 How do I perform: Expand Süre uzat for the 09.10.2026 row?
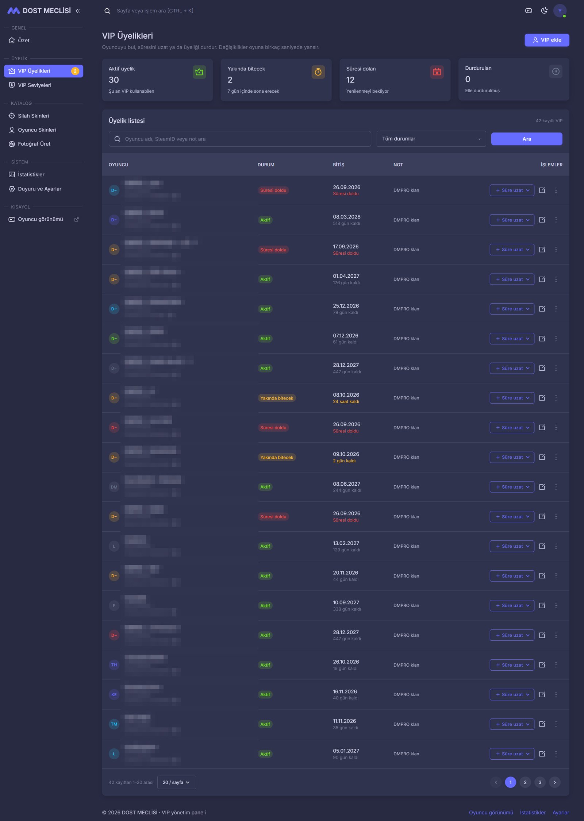point(512,457)
